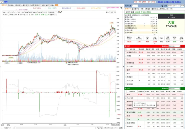Select the pencil drawing tool icon
Image resolution: width=185 pixels, height=129 pixels.
61,12
